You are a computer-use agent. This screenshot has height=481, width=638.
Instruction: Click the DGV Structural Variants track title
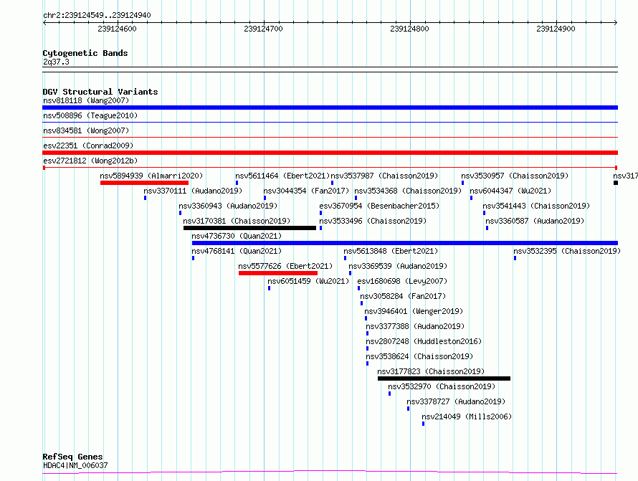100,92
